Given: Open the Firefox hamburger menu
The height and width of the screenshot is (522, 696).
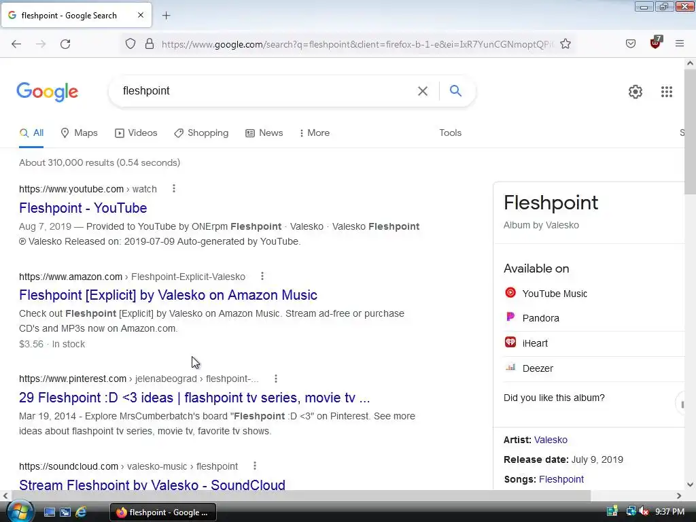Looking at the screenshot, I should (680, 43).
